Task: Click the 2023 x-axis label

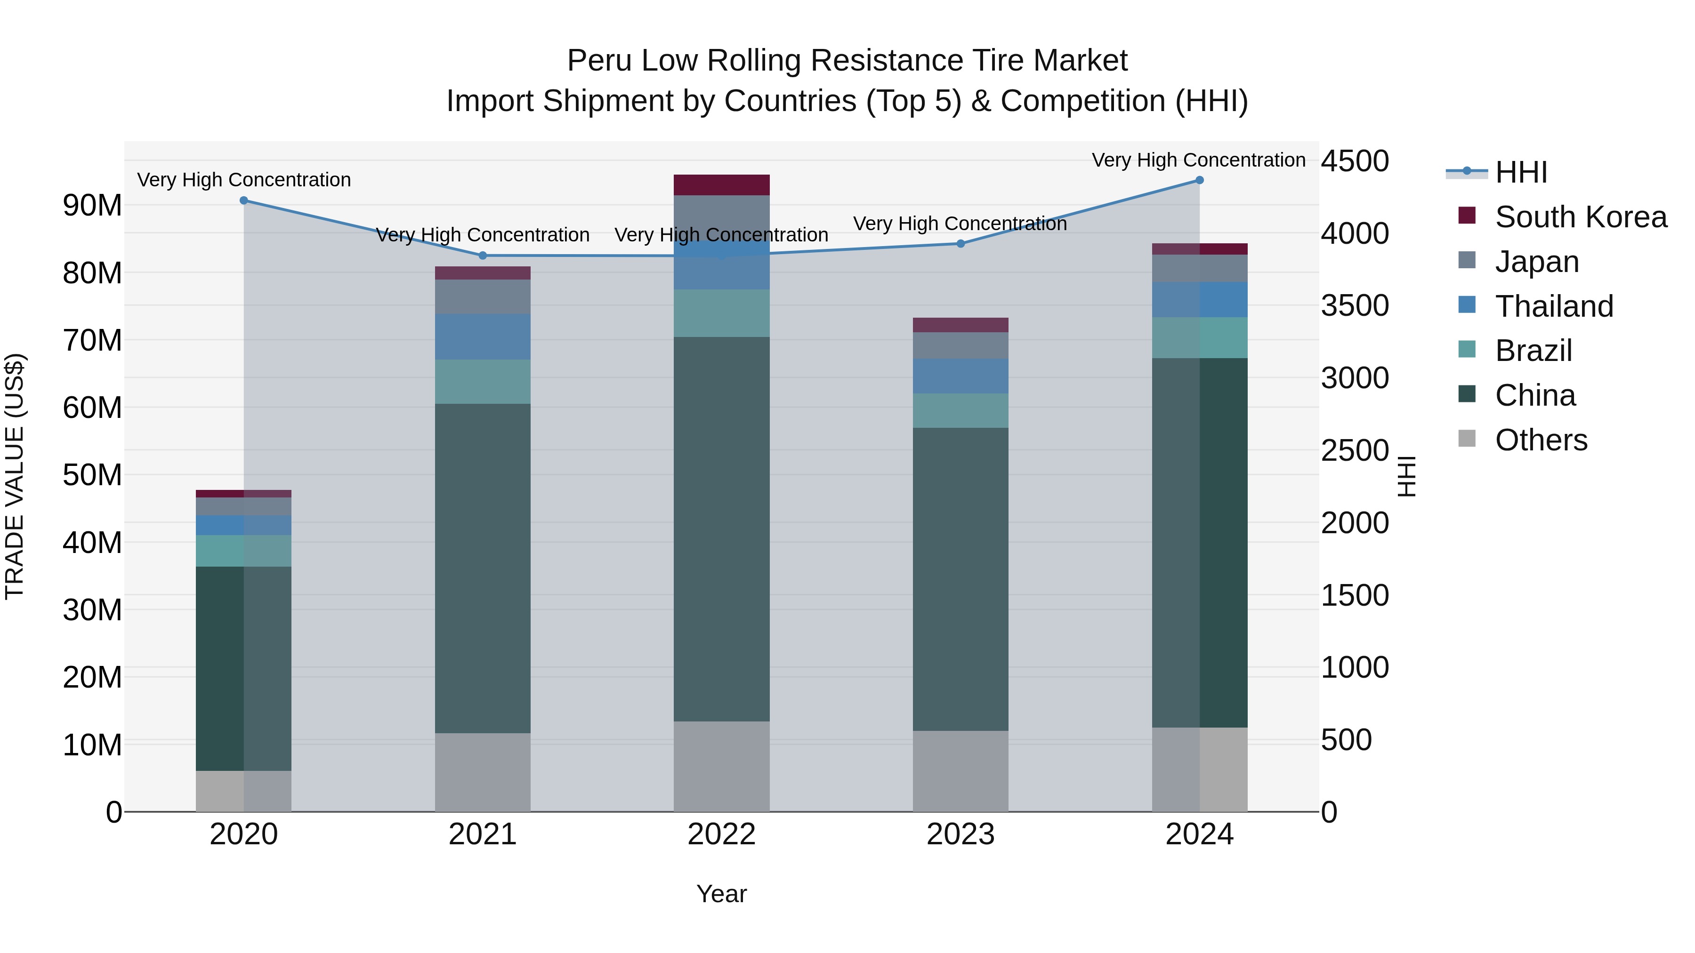Action: point(960,834)
